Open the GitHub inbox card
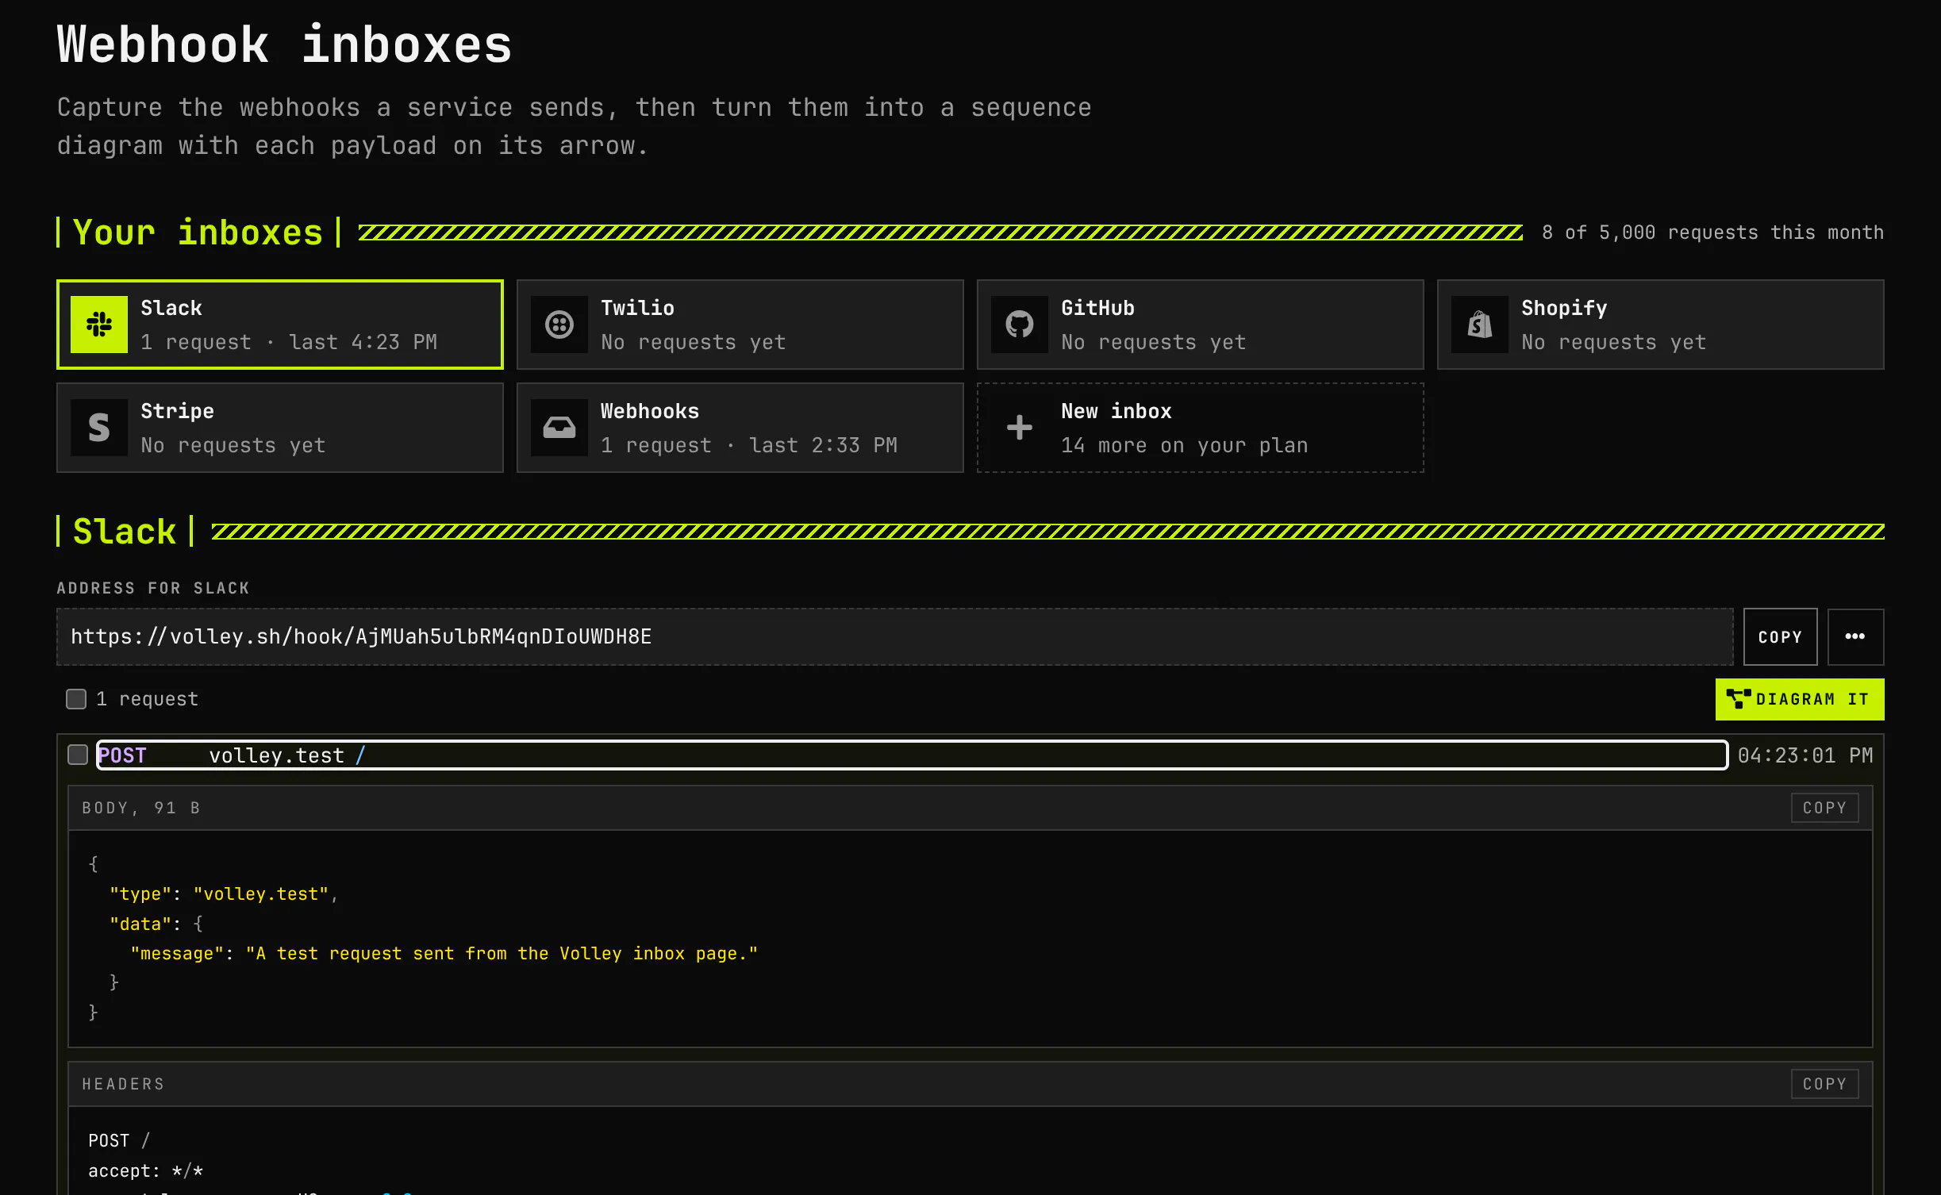This screenshot has height=1195, width=1941. pos(1200,325)
